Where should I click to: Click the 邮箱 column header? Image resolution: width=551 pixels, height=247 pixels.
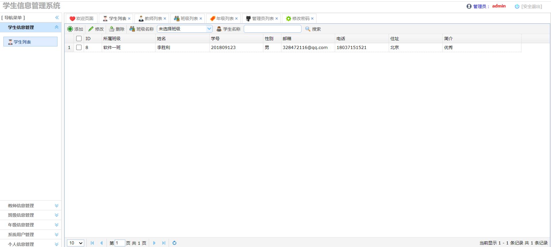[x=308, y=38]
